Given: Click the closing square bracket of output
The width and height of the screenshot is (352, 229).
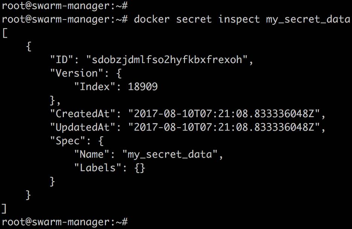Looking at the screenshot, I should 4,209.
